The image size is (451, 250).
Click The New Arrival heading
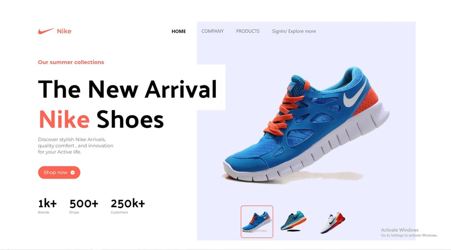point(127,89)
